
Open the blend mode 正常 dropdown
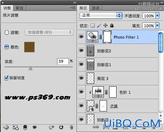coord(101,16)
